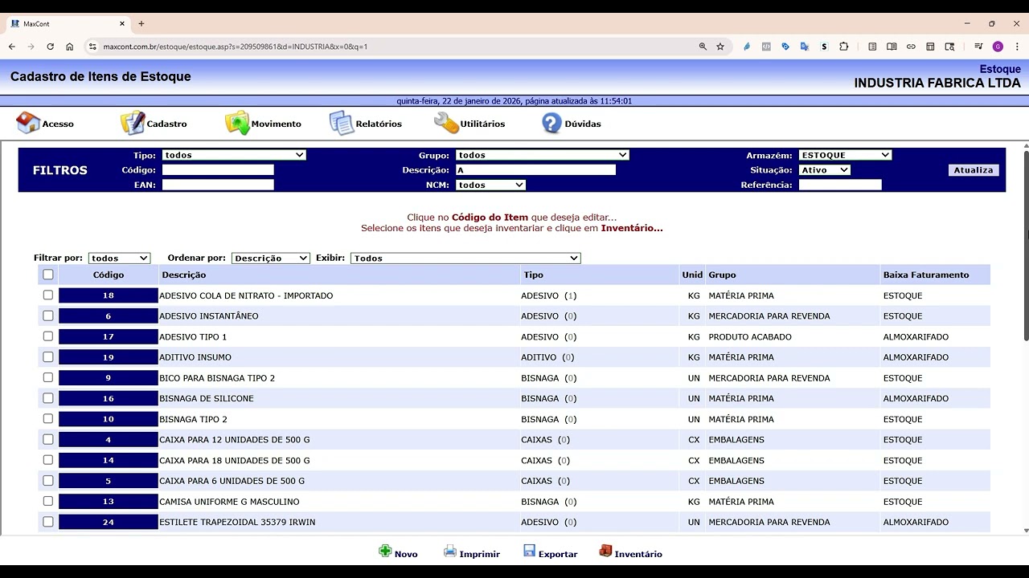Go back with browser back arrow
Screen dimensions: 1029x578
12,47
